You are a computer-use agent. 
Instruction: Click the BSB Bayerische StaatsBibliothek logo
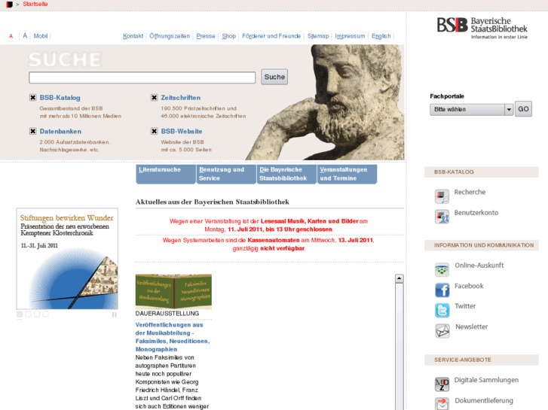click(x=482, y=28)
